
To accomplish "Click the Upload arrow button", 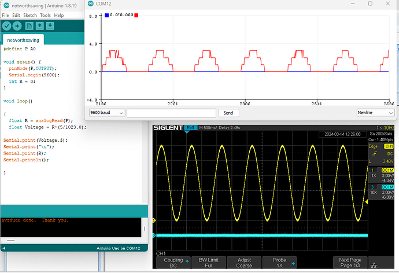I will coord(18,25).
